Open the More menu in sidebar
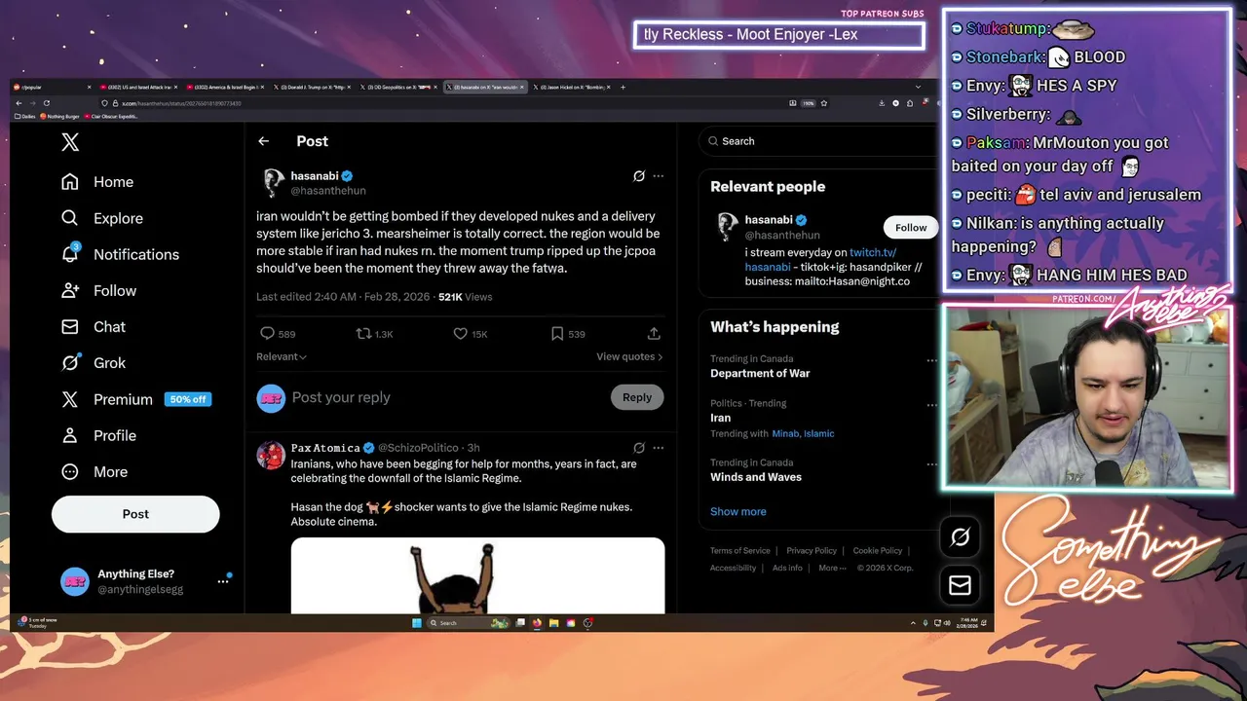 [94, 471]
